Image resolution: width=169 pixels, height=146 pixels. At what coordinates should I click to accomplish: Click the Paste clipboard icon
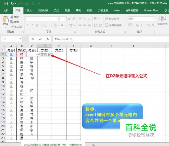[5, 19]
